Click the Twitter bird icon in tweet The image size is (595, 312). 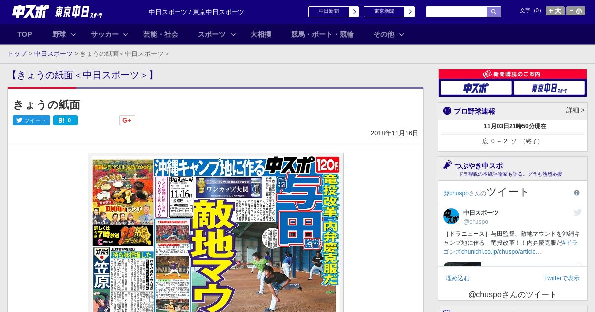pos(577,212)
